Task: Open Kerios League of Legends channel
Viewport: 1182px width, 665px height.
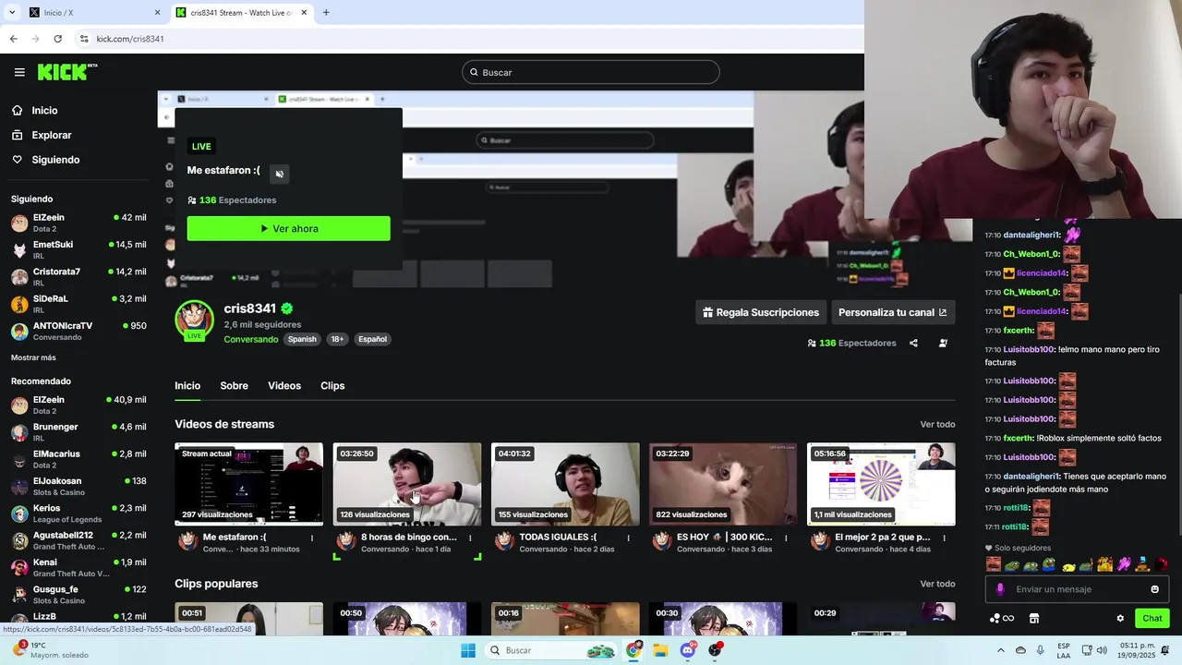Action: point(78,514)
